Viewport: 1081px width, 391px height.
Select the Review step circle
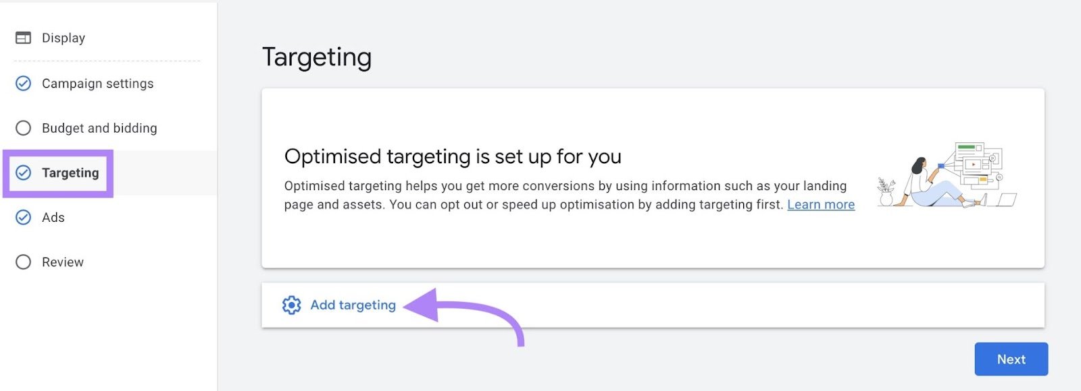23,262
